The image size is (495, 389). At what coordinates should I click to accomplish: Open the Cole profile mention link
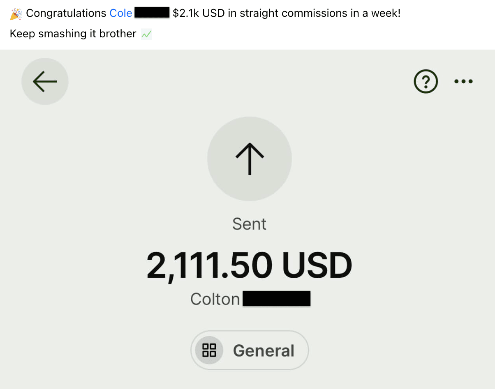121,13
